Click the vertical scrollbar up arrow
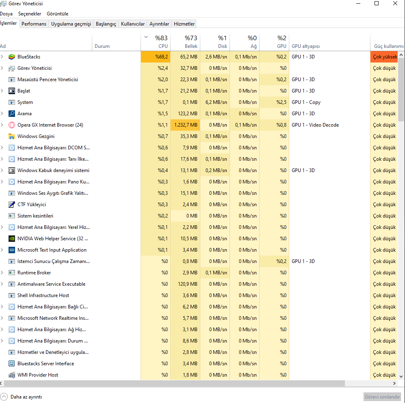405x403 pixels. (401, 55)
